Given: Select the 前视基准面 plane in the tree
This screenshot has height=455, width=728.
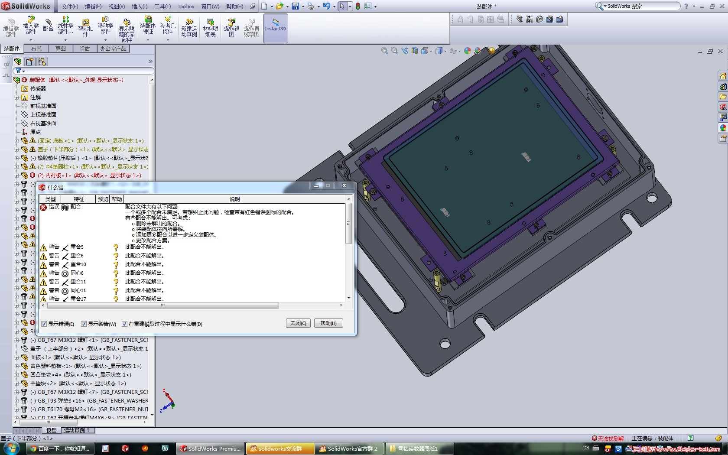Looking at the screenshot, I should 43,106.
